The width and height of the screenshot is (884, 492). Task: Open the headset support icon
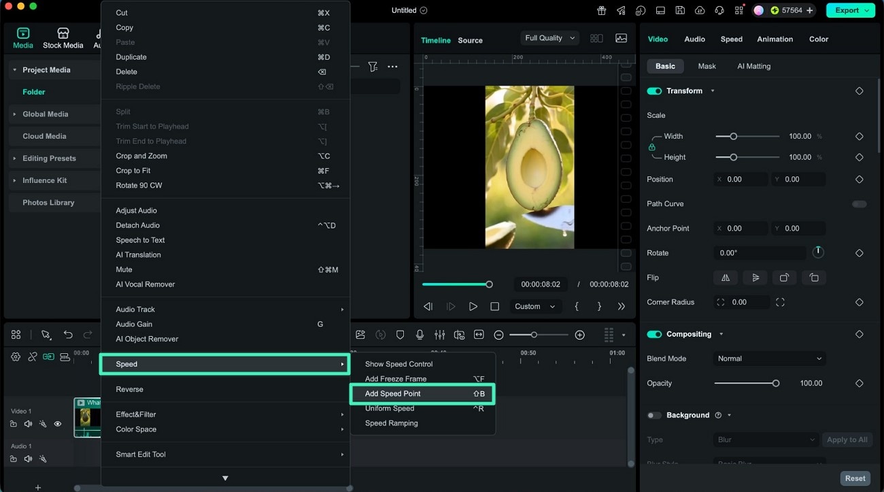719,10
